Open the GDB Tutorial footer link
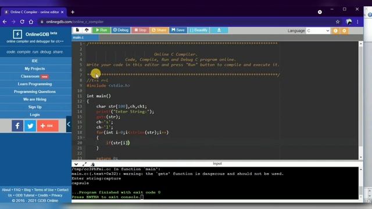Screen dimensions: 372x209 tap(25, 195)
